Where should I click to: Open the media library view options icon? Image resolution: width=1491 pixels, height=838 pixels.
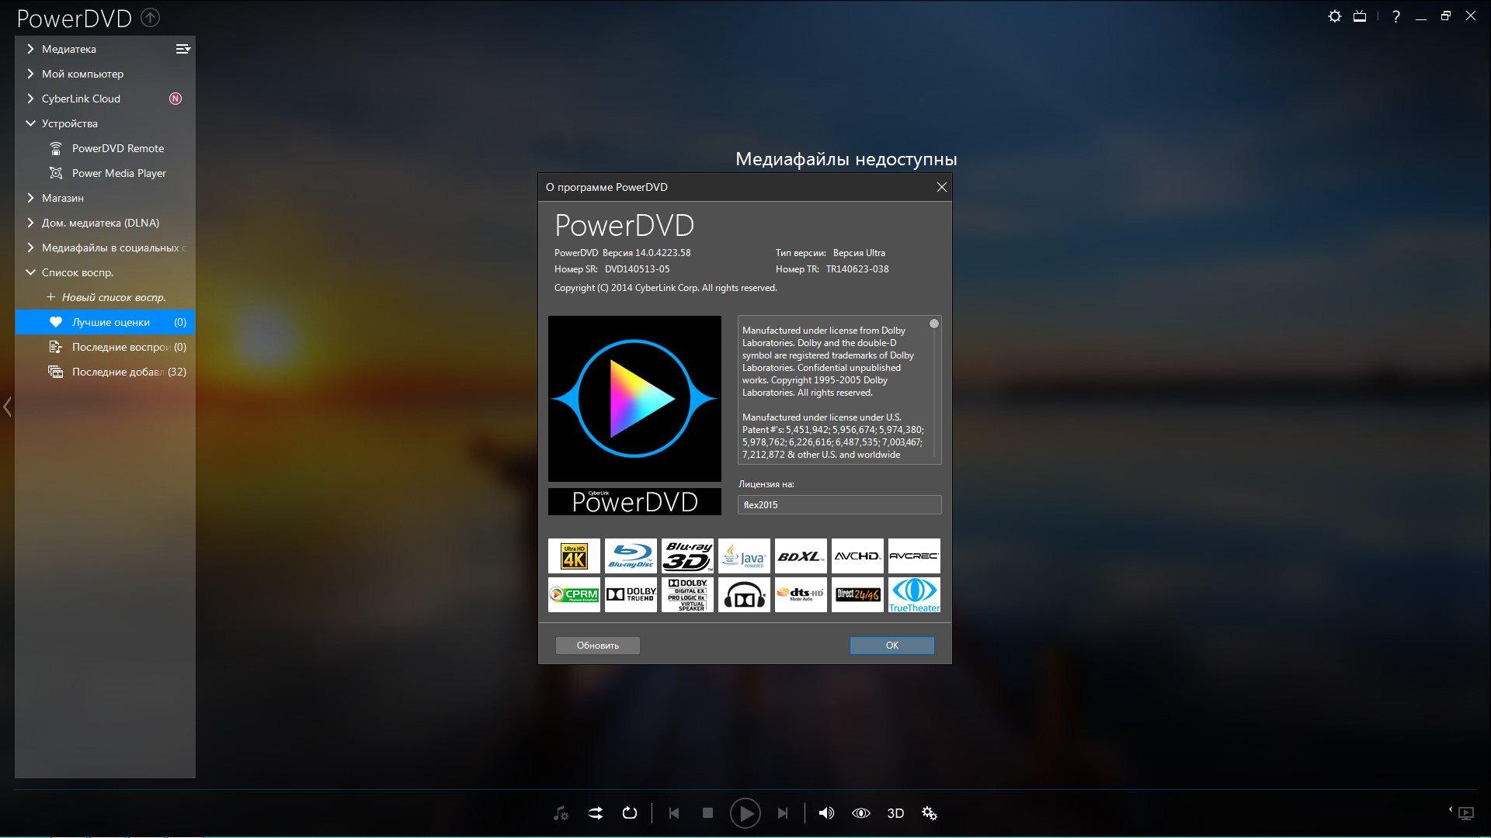[x=182, y=49]
